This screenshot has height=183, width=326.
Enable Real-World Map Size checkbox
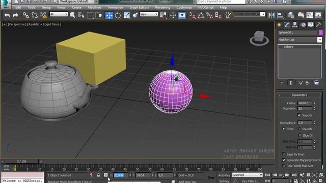pos(284,166)
